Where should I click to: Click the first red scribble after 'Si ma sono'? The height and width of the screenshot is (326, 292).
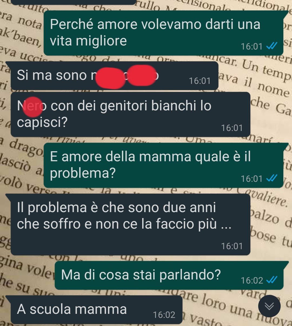(111, 78)
